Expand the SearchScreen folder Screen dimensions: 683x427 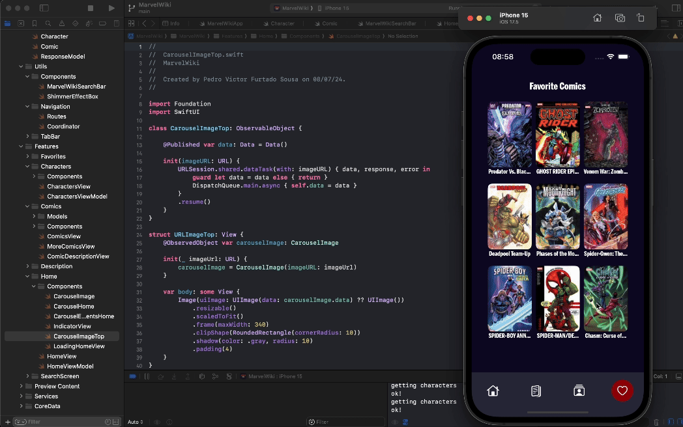click(x=27, y=376)
